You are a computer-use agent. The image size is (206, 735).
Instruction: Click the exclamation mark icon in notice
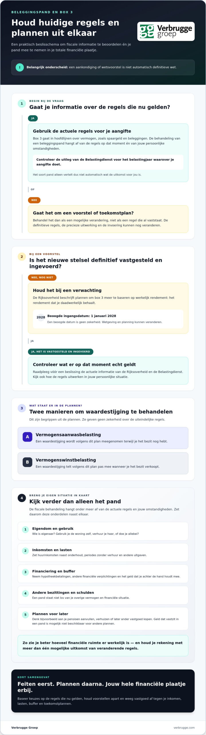pos(19,67)
